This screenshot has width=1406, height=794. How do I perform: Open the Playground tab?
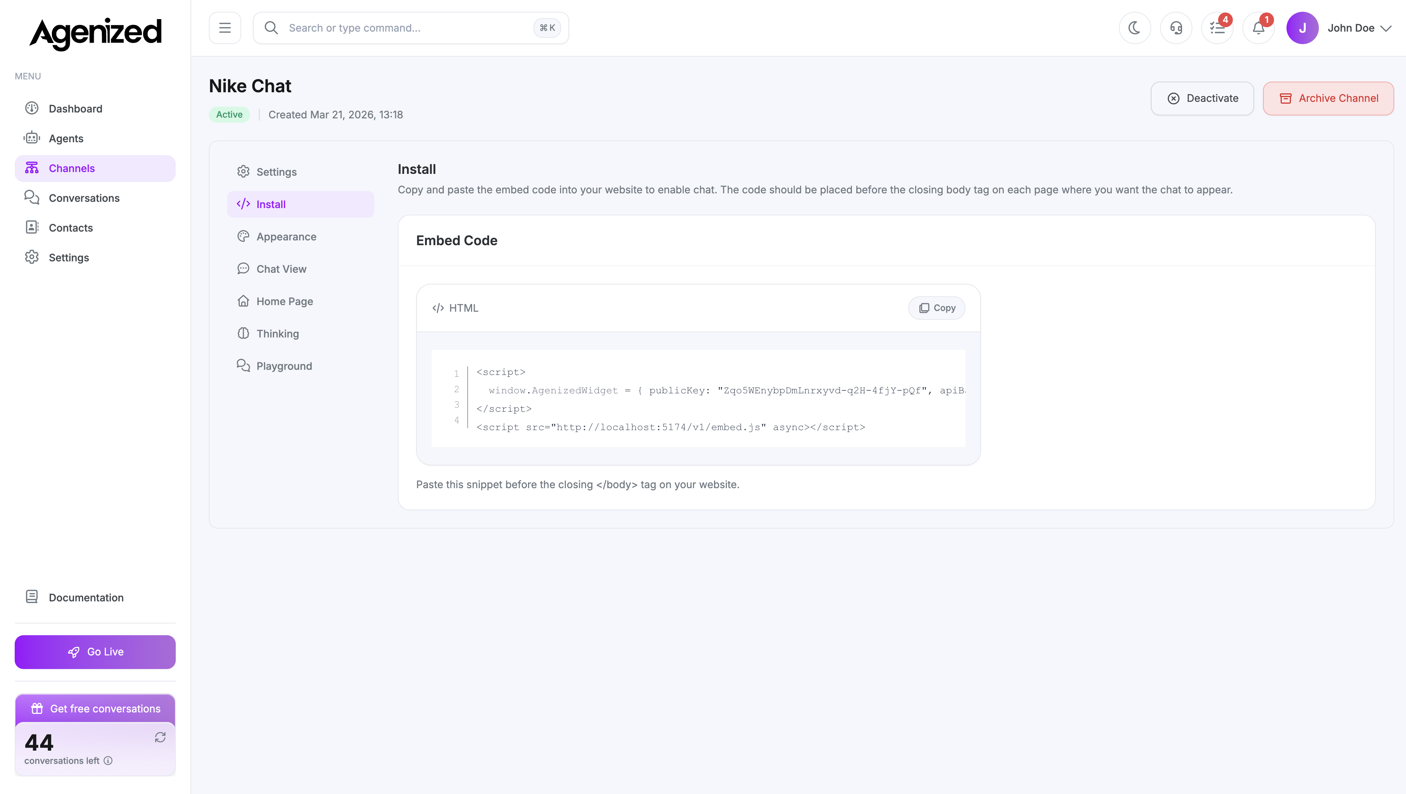[301, 366]
